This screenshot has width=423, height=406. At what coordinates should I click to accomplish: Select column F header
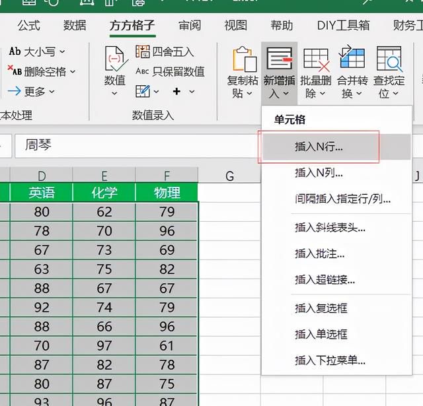pyautogui.click(x=167, y=176)
